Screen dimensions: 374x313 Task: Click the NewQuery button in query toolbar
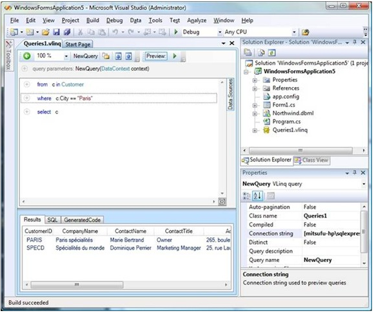tap(85, 56)
